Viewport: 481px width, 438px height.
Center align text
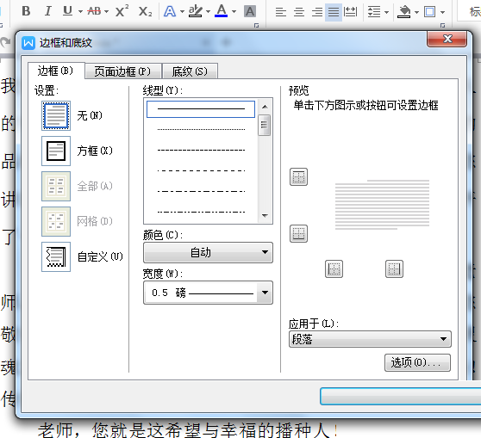(x=299, y=12)
